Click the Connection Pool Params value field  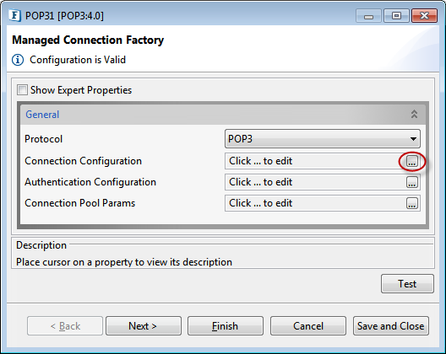(x=315, y=203)
